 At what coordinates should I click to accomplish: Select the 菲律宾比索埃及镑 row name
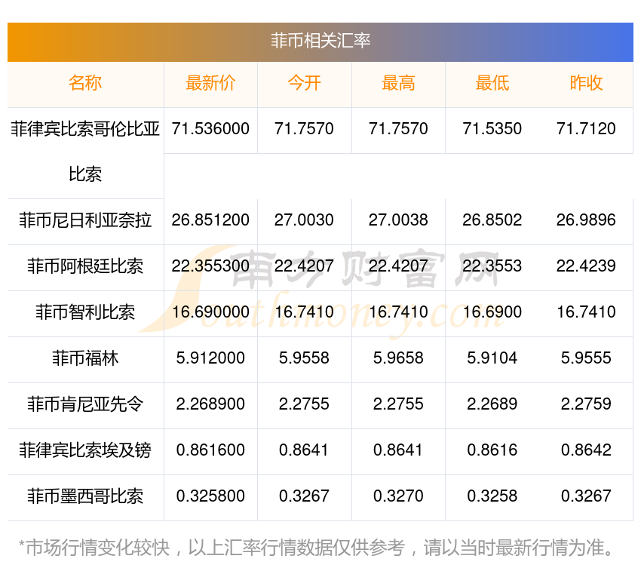coord(85,451)
